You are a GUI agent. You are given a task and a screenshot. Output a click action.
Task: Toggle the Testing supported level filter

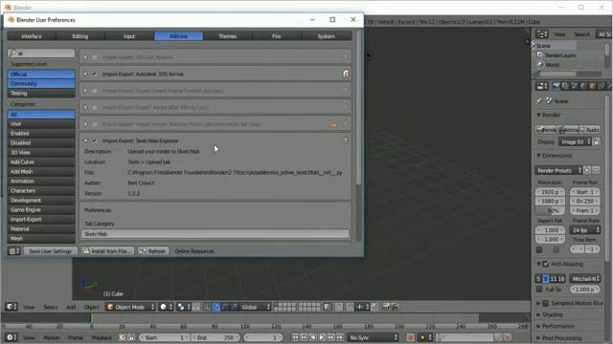coord(41,94)
